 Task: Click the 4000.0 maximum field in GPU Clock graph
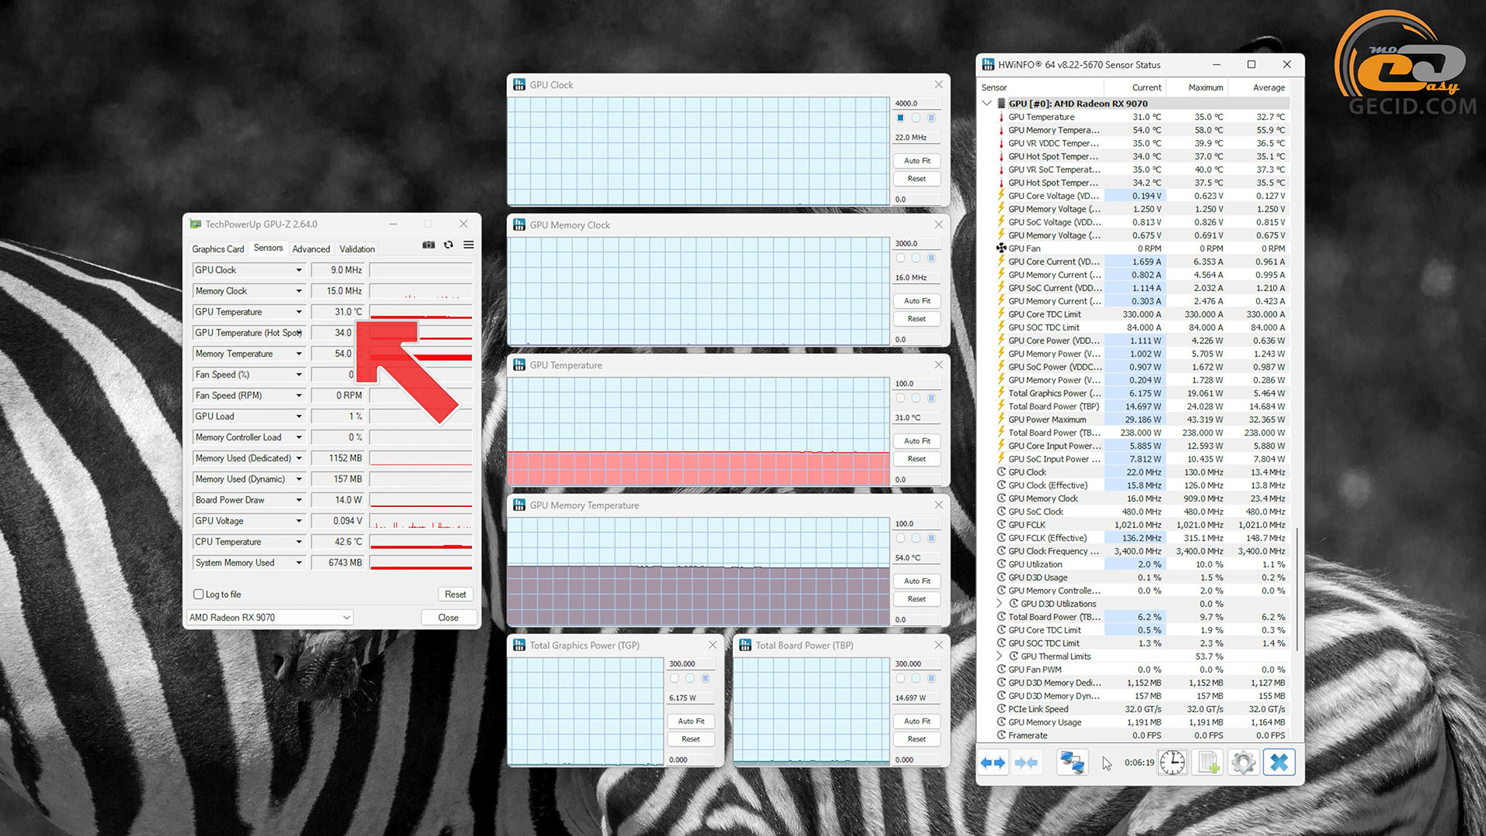point(917,103)
